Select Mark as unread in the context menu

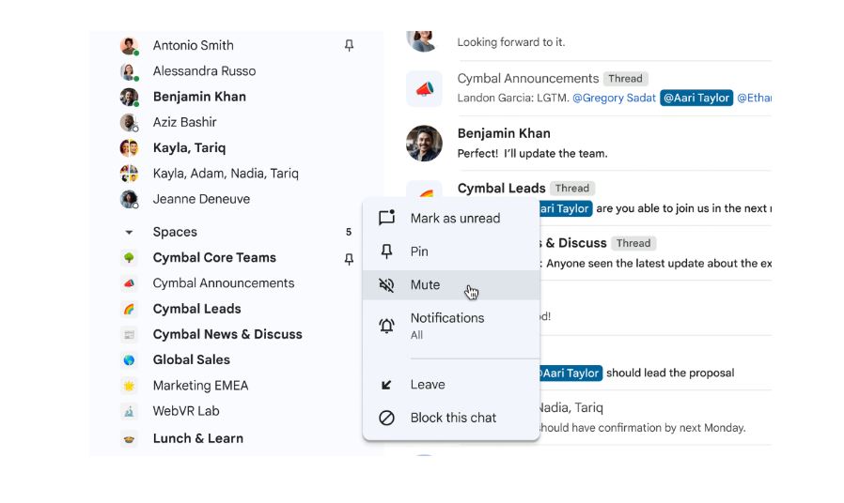(451, 218)
